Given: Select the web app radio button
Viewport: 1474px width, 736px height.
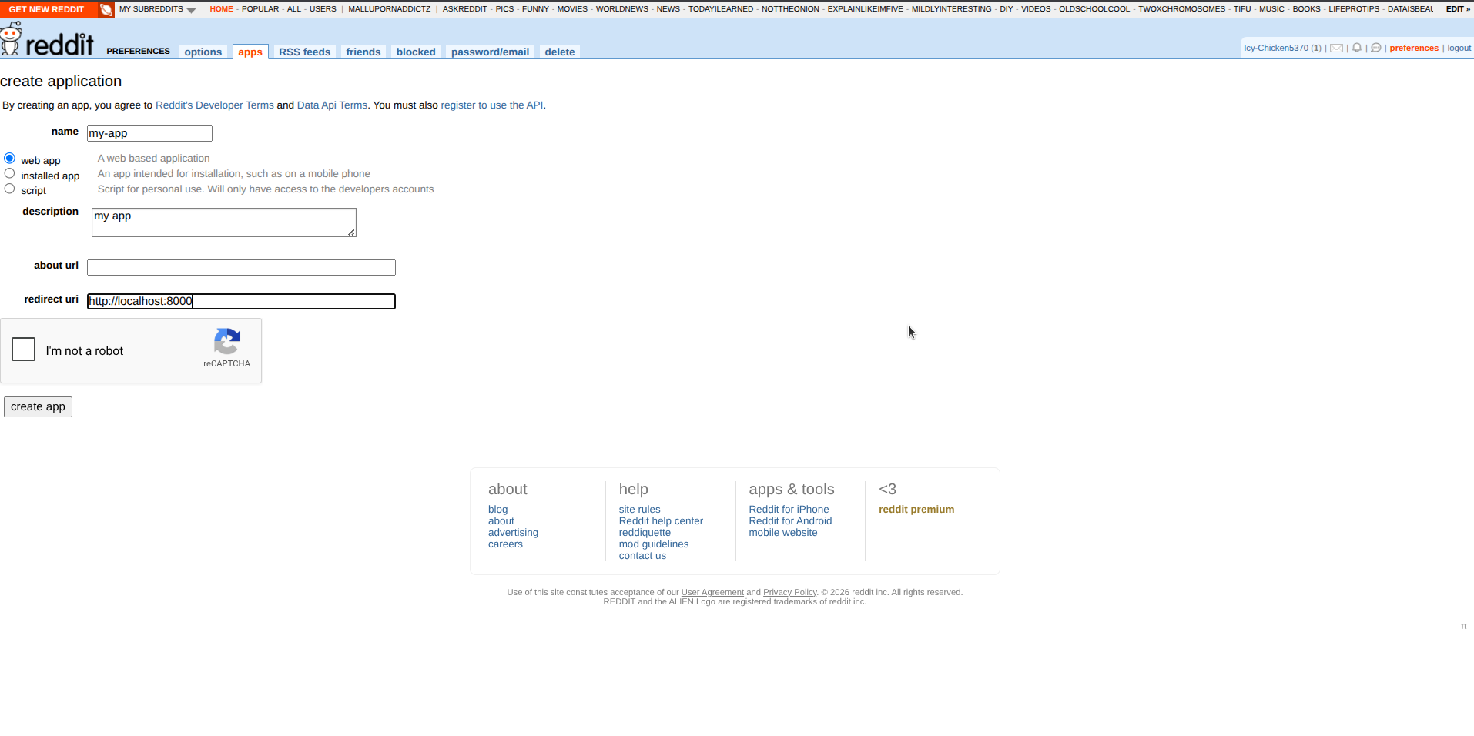Looking at the screenshot, I should pyautogui.click(x=9, y=158).
